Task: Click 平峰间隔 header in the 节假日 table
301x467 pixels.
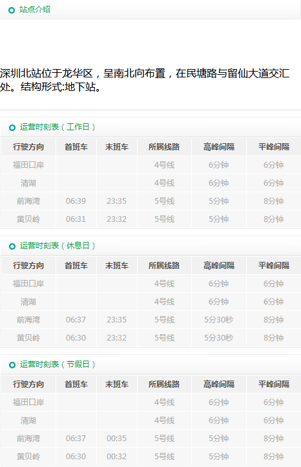Action: 274,384
